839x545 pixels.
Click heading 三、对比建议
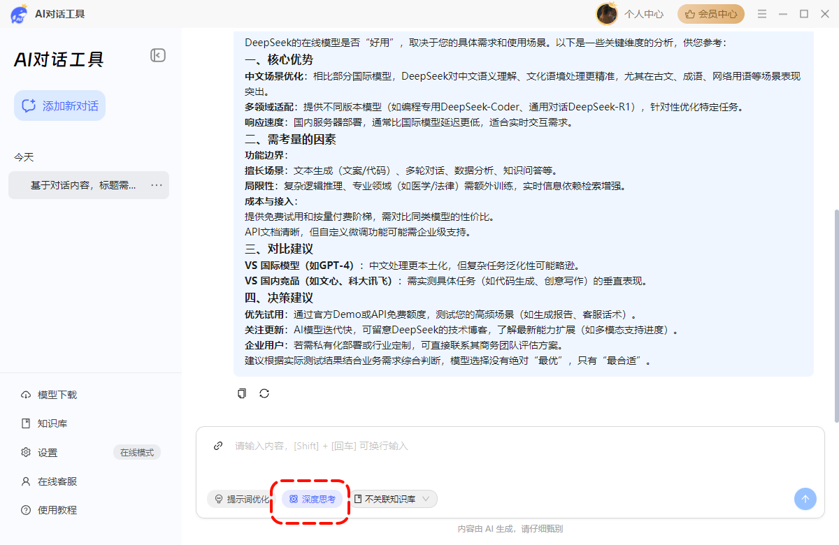[x=279, y=249]
